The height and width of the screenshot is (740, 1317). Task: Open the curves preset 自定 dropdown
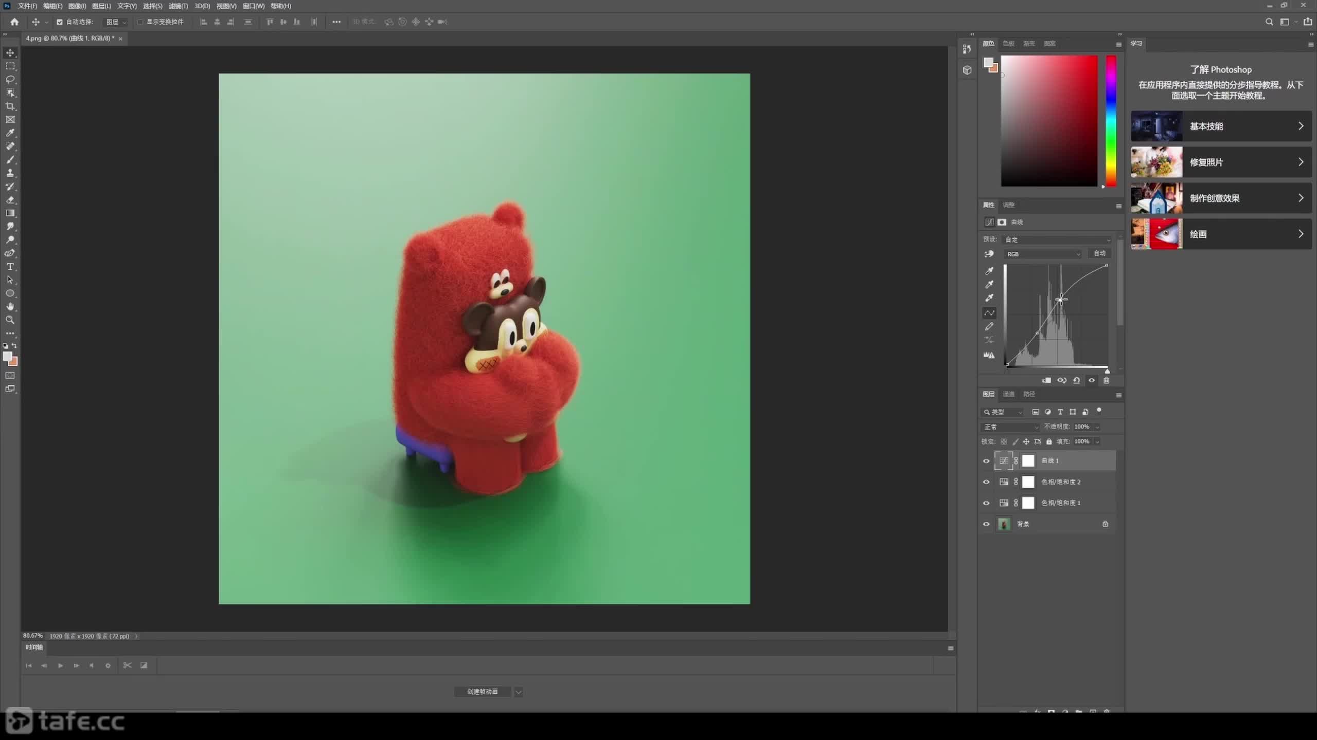(x=1058, y=240)
